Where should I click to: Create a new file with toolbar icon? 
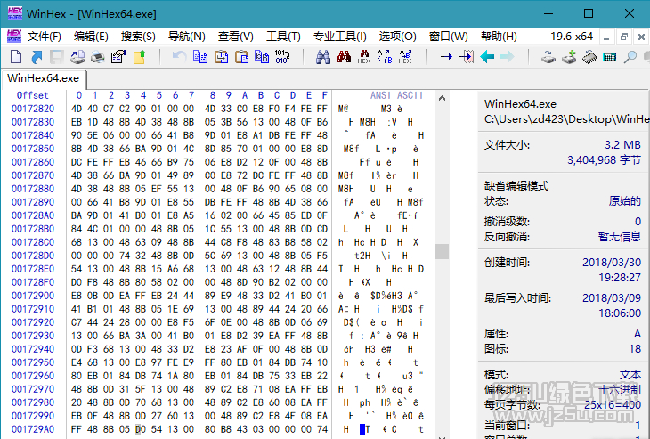[16, 56]
